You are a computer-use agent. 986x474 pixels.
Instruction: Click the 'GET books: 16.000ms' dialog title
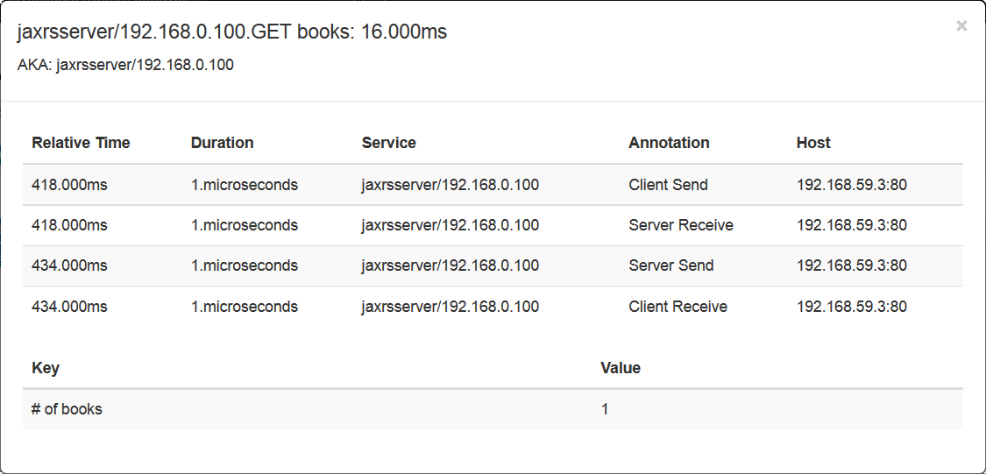(x=232, y=32)
